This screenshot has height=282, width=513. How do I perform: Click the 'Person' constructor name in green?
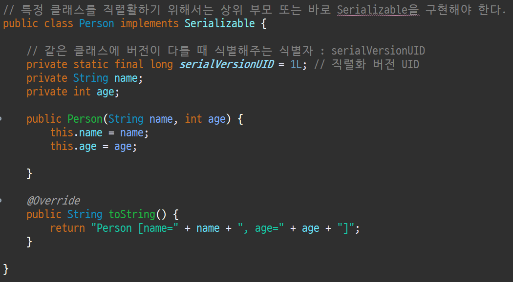[85, 119]
